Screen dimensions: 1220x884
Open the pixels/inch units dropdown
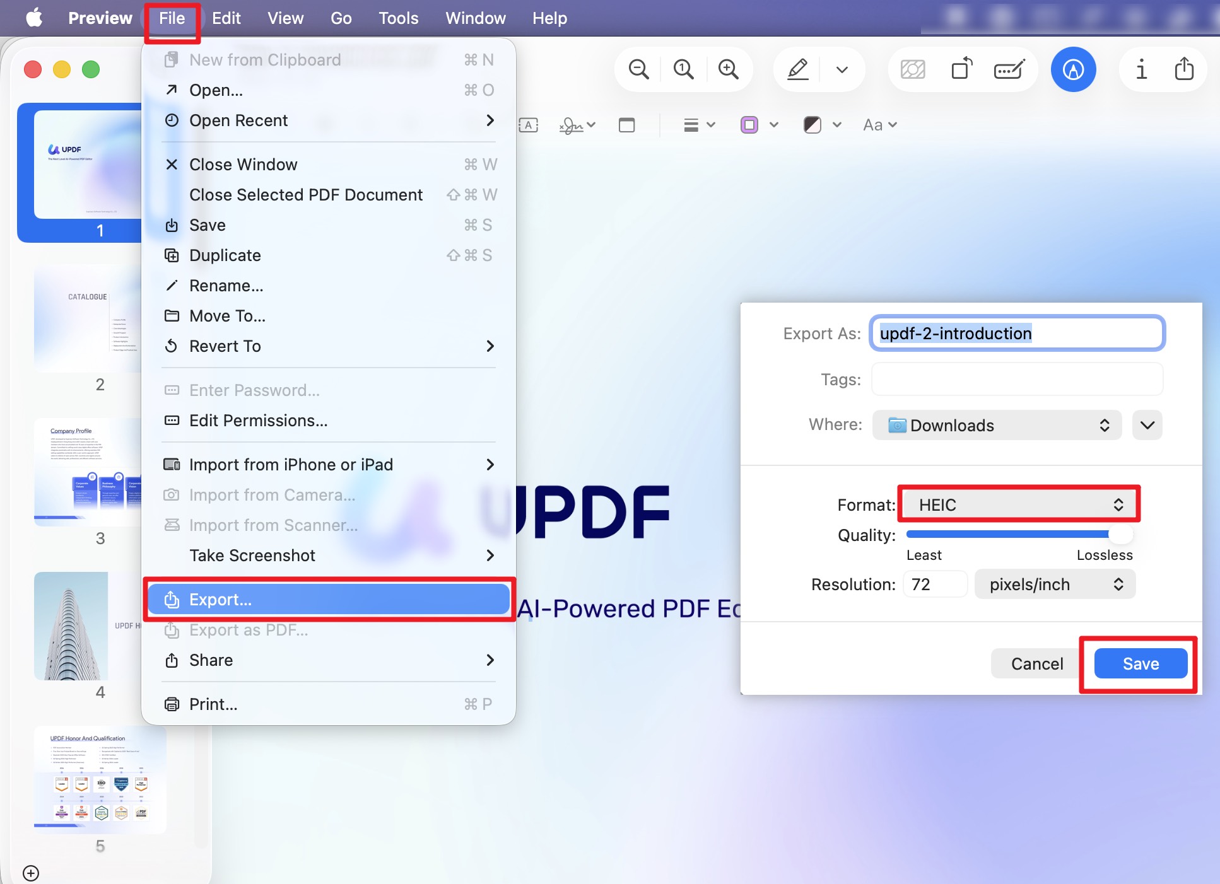click(1055, 584)
